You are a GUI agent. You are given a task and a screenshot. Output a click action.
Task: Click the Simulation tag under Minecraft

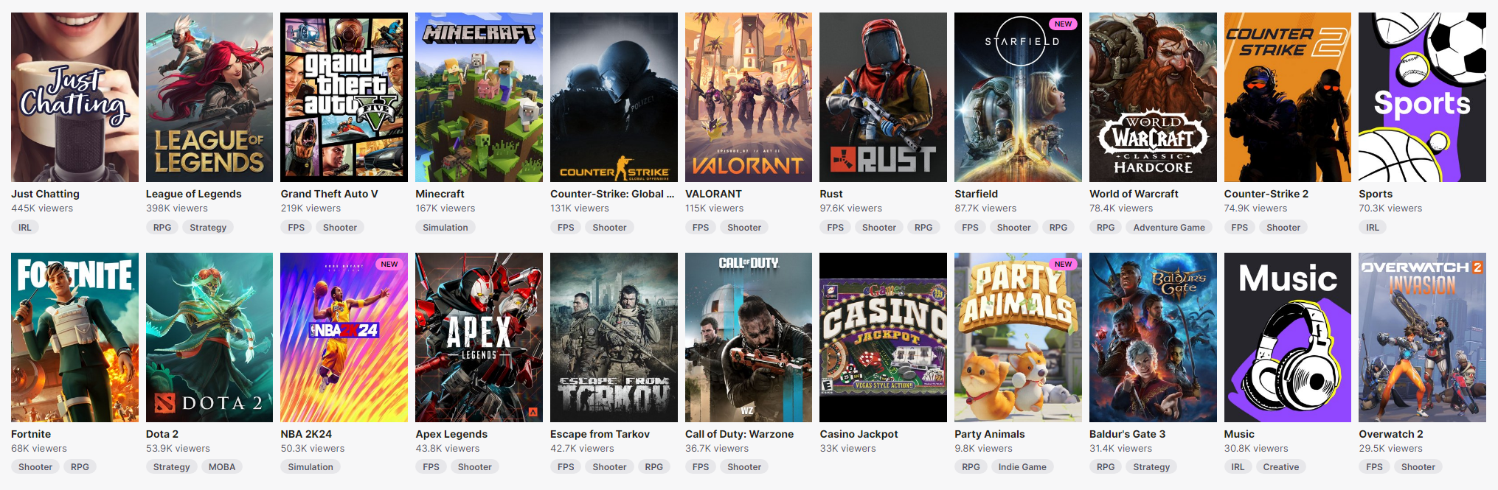pos(445,228)
